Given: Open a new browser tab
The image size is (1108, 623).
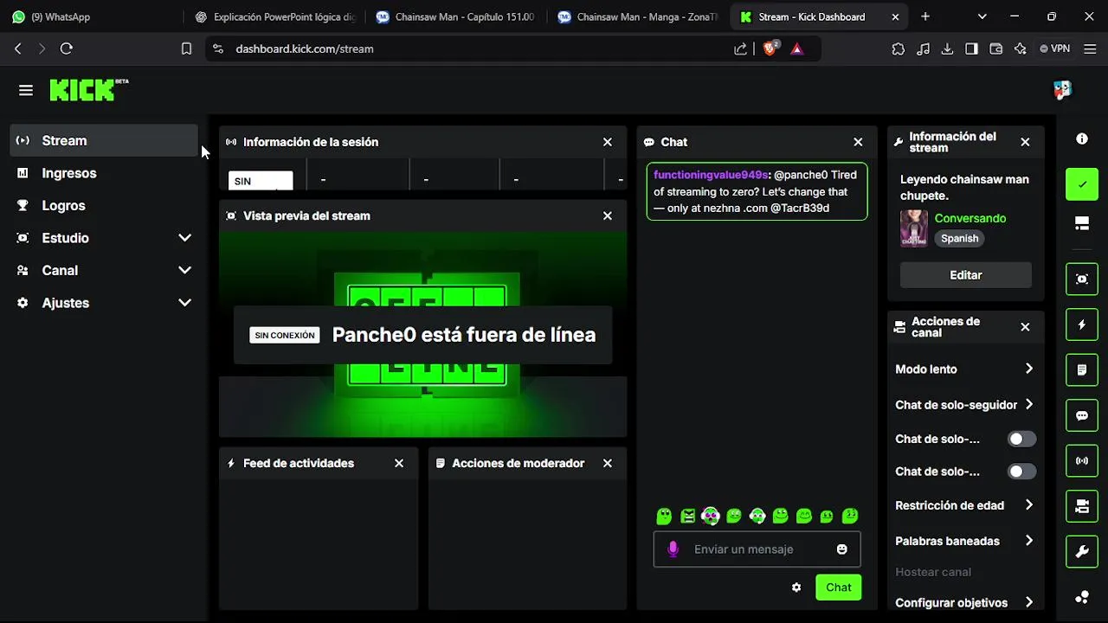Looking at the screenshot, I should (925, 16).
